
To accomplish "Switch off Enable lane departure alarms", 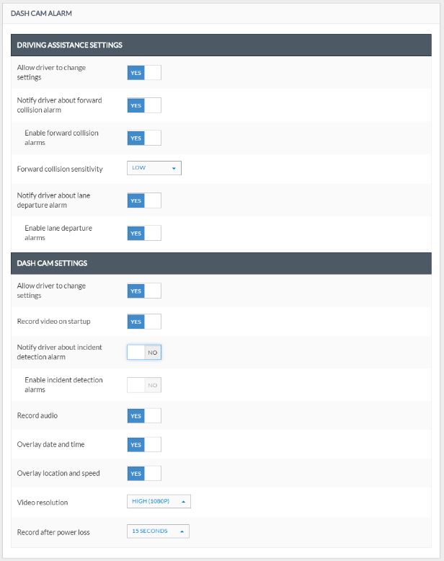I will point(144,233).
